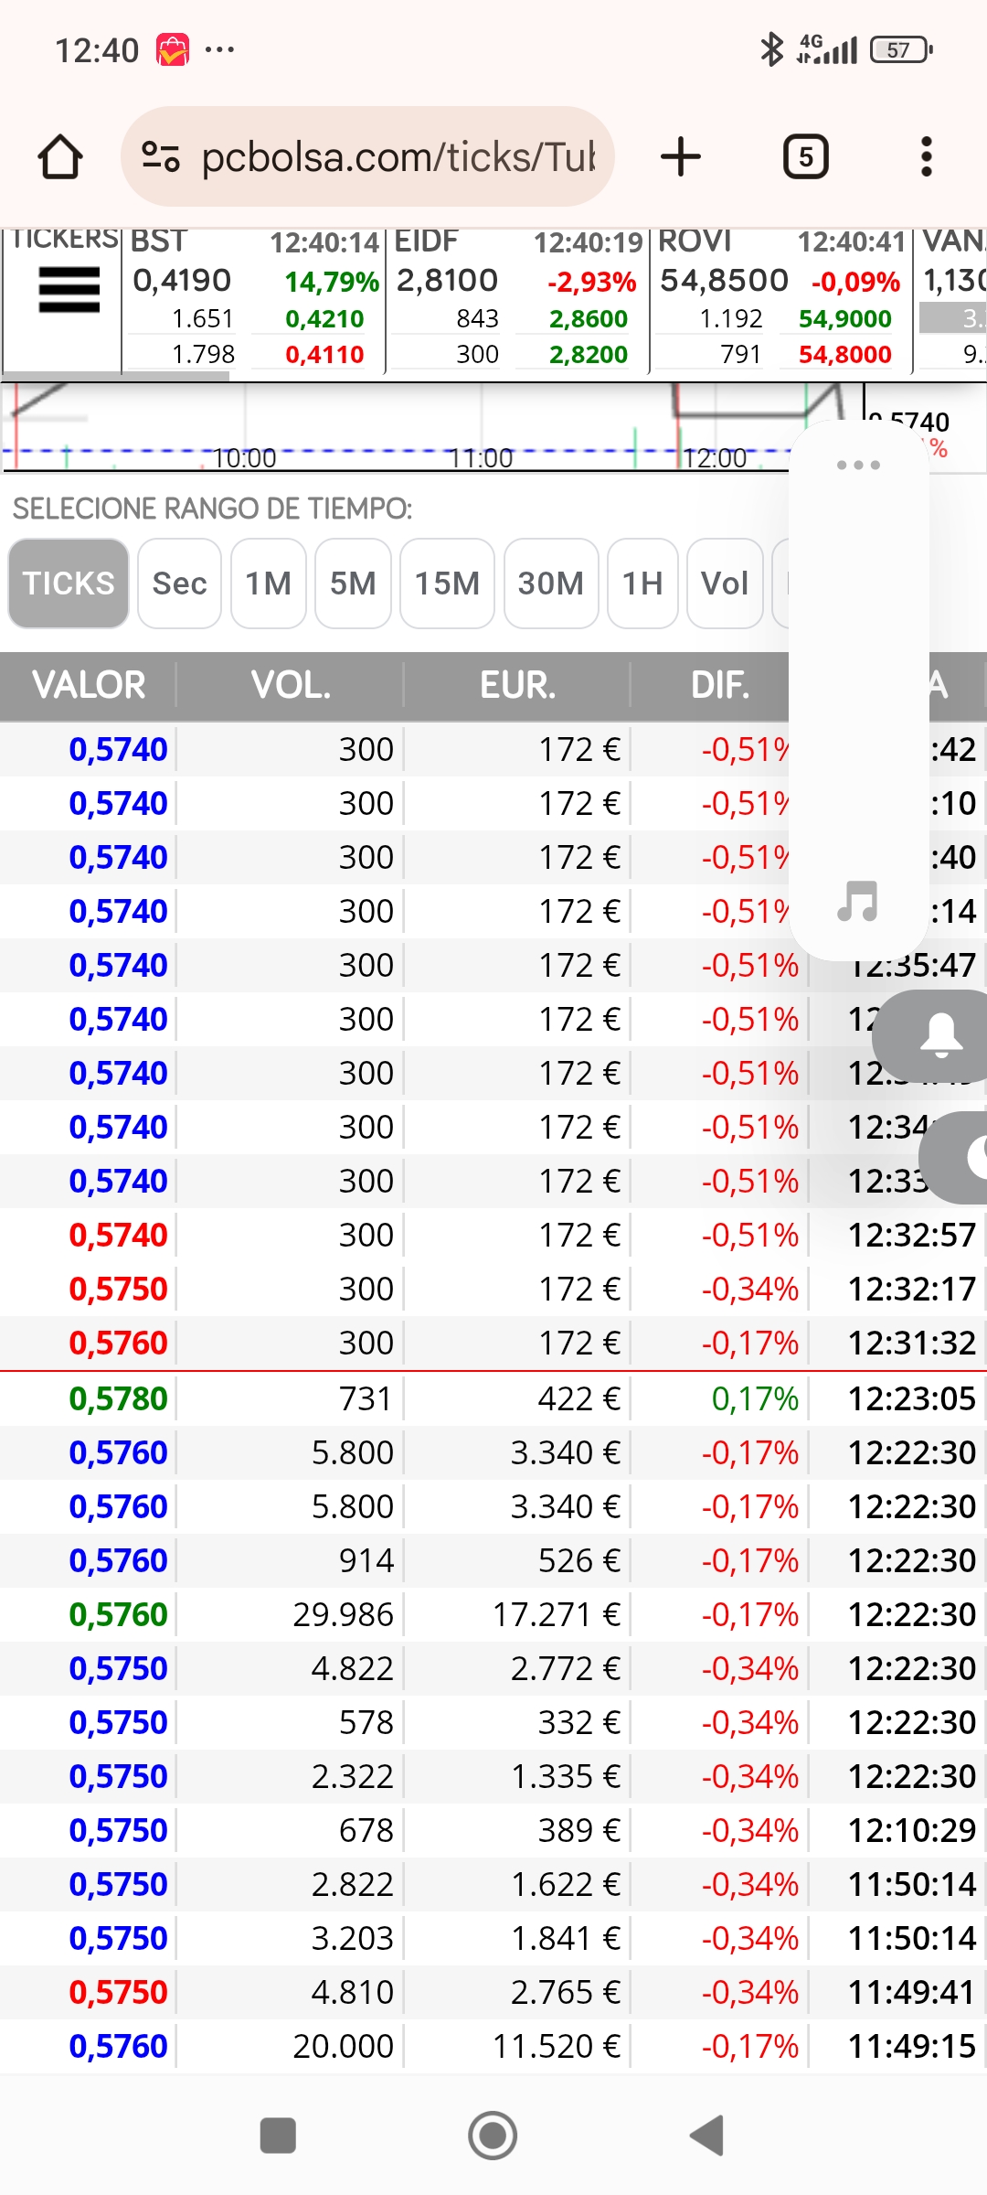Viewport: 987px width, 2195px height.
Task: Open the browser three-dot overflow menu
Action: coord(927,156)
